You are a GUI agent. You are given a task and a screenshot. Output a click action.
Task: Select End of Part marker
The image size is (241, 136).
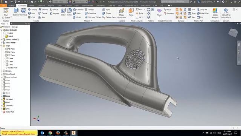(8, 112)
